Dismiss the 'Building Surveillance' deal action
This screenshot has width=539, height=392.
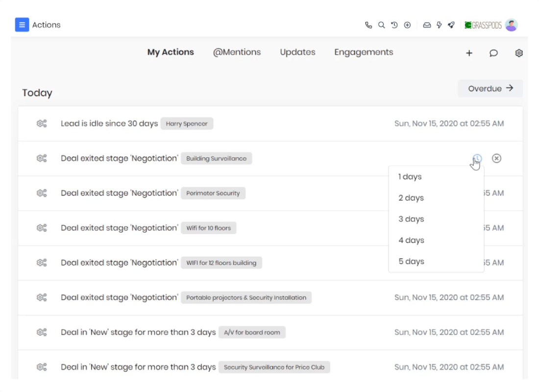click(x=497, y=158)
